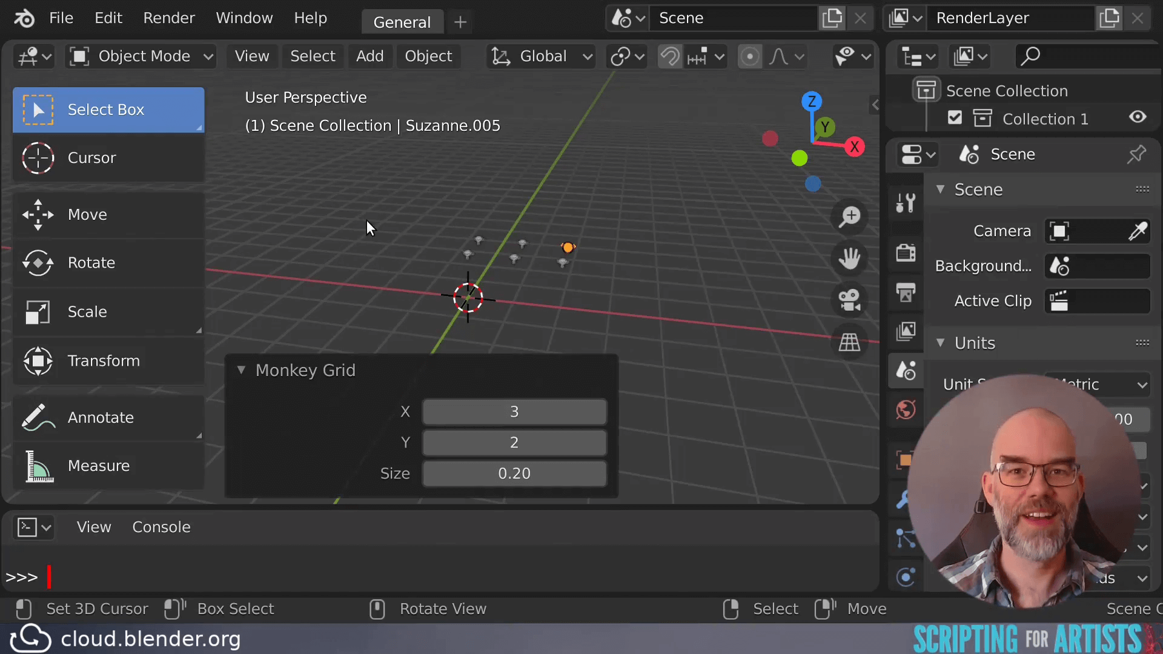The image size is (1163, 654).
Task: Open Python console editor type dropdown
Action: (34, 527)
